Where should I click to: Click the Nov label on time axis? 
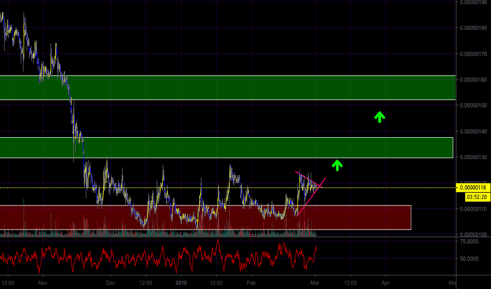[x=43, y=283]
